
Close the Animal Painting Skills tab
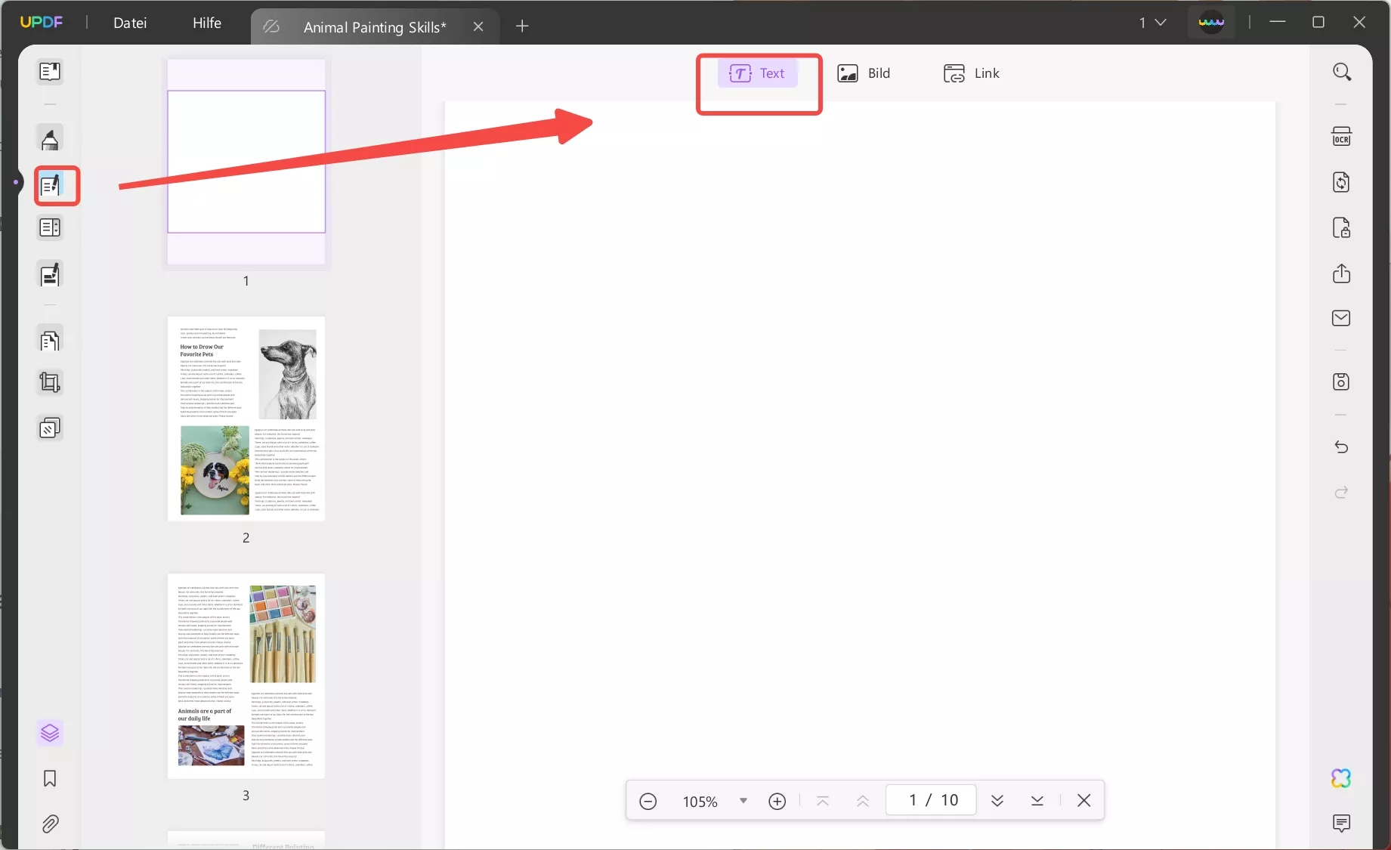[478, 26]
